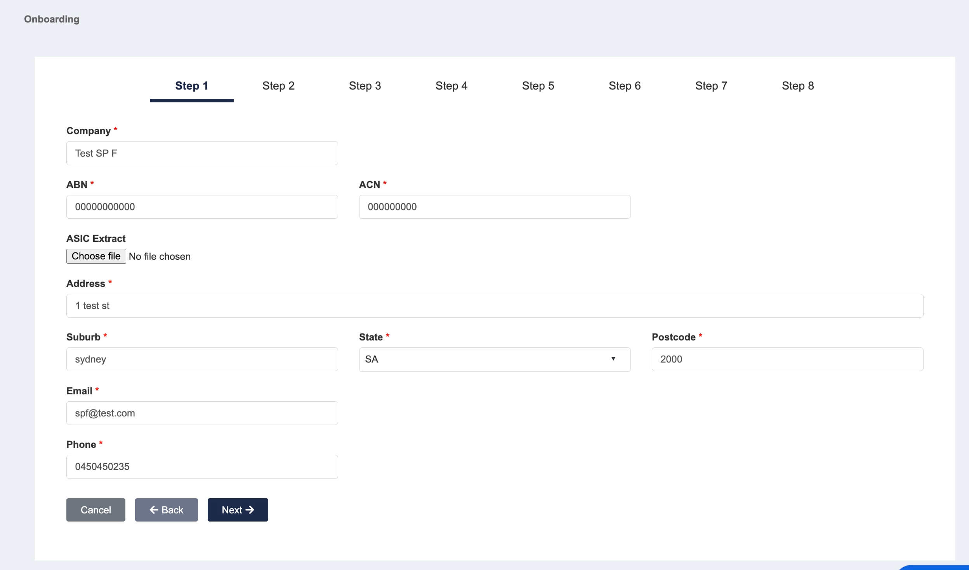Switch to the Step 1 tab
969x570 pixels.
192,86
